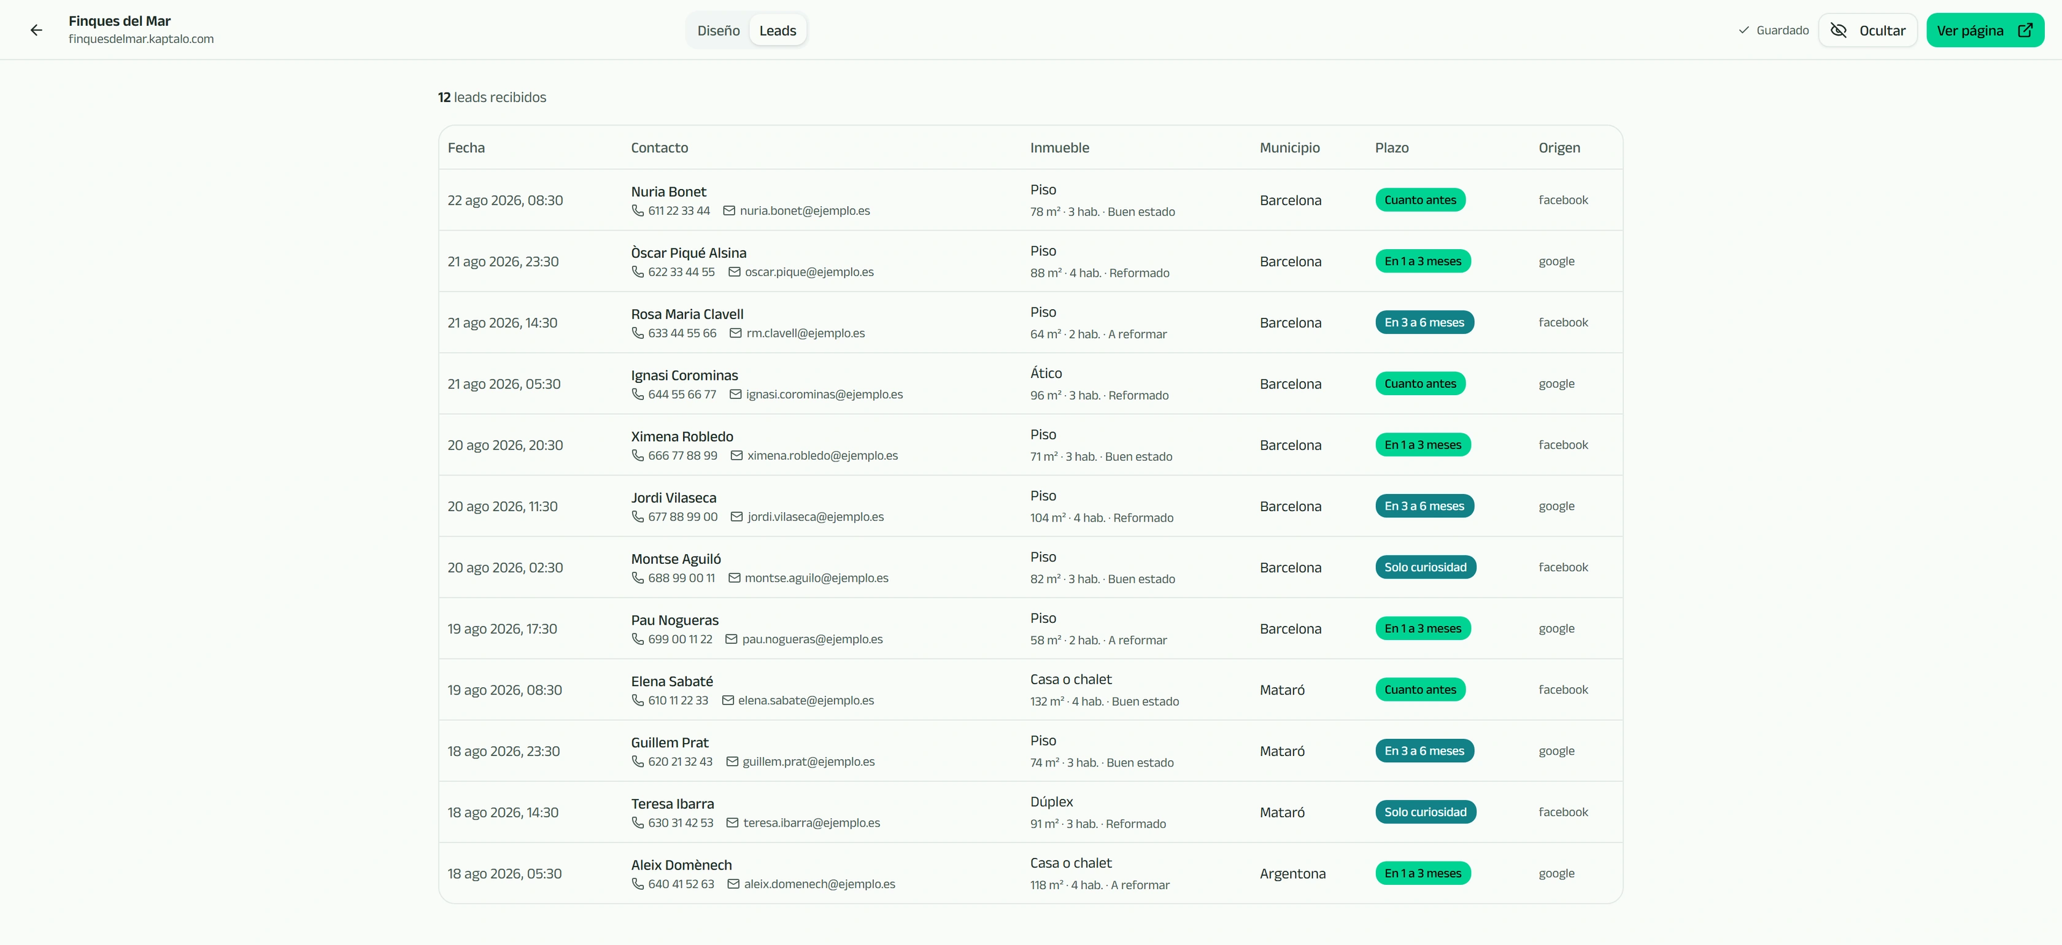Click email nuria.bonet@ejemplo.es
This screenshot has height=945, width=2062.
pyautogui.click(x=805, y=210)
